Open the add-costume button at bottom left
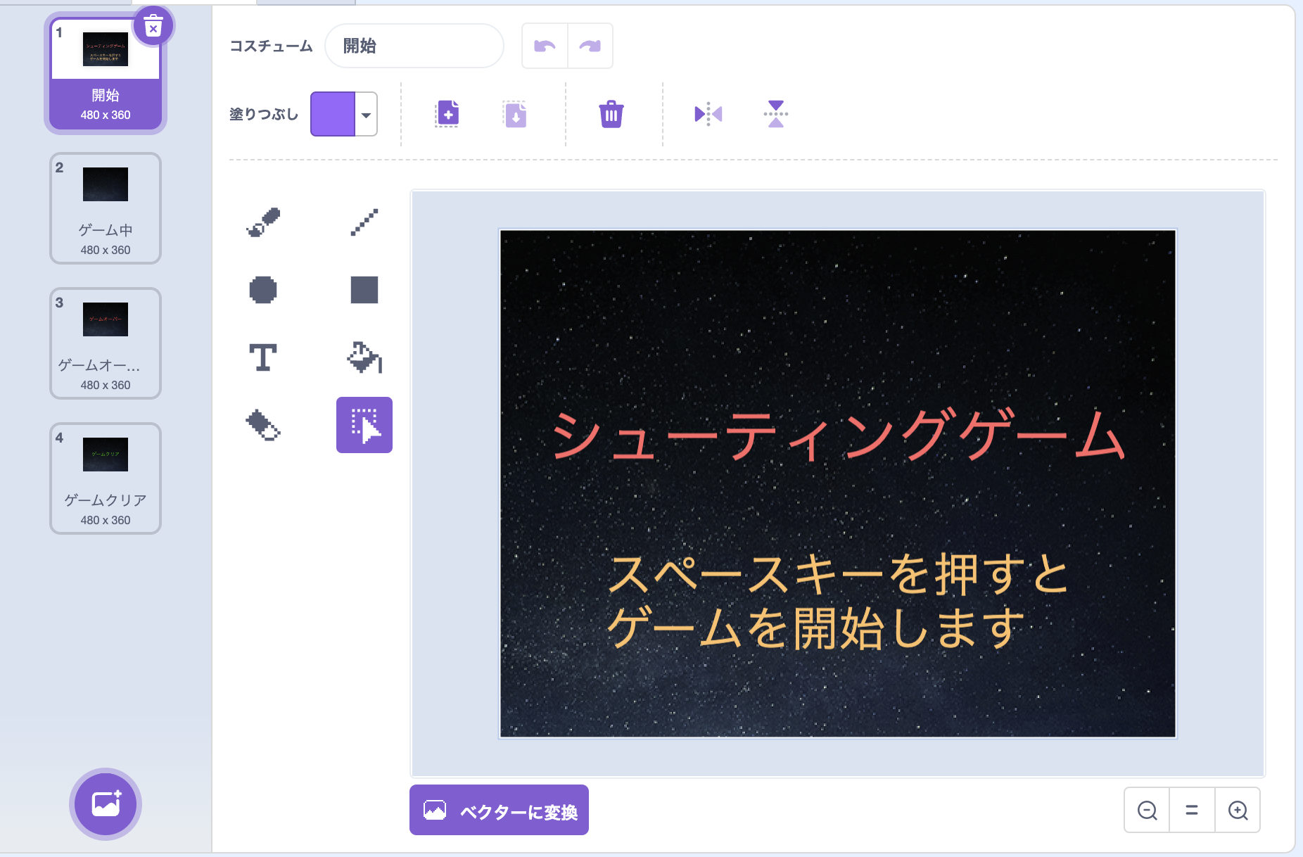This screenshot has width=1303, height=857. tap(106, 804)
